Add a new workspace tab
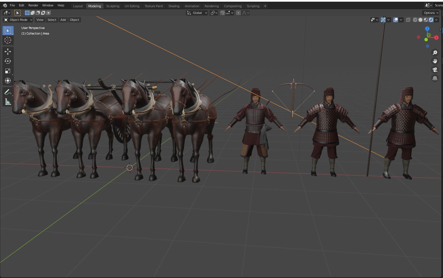Viewport: 443px width, 278px height. coord(265,6)
